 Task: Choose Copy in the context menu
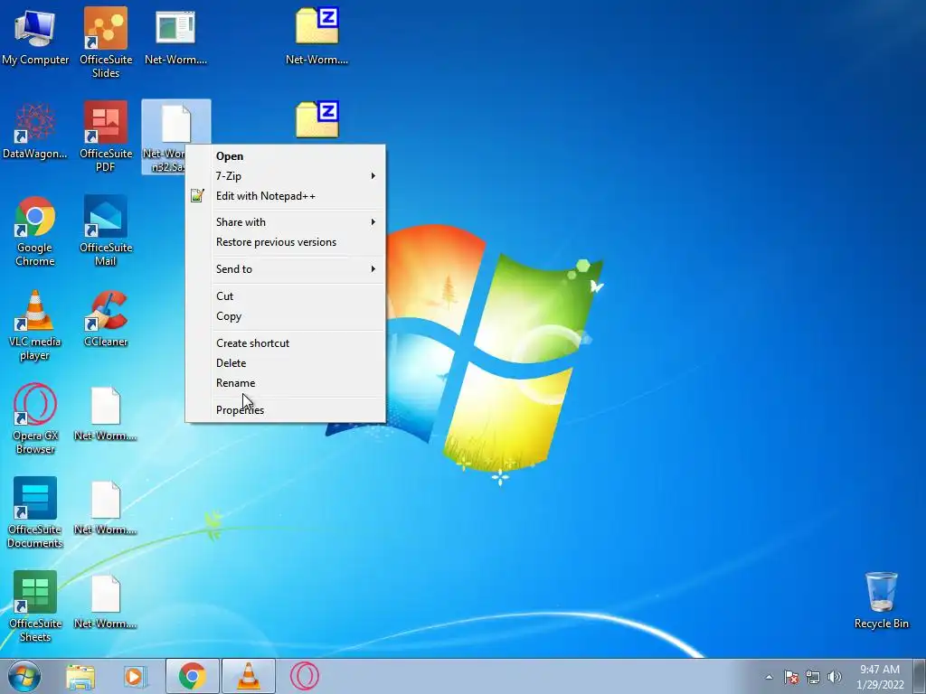pos(285,316)
